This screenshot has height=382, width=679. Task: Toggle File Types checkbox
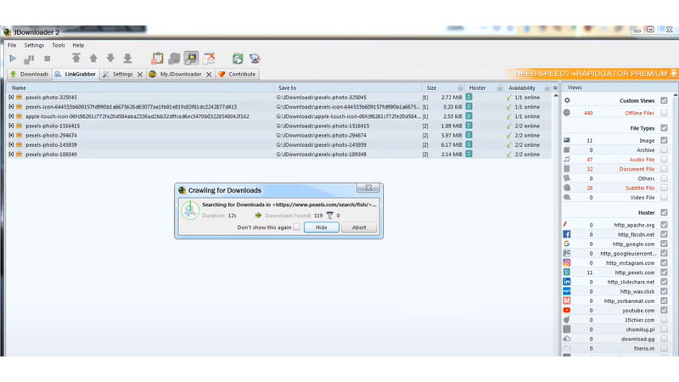tap(664, 128)
